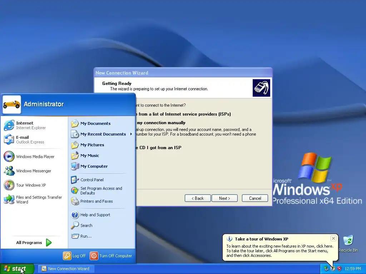
Task: Select Windows Media Player menu label
Action: pyautogui.click(x=35, y=157)
